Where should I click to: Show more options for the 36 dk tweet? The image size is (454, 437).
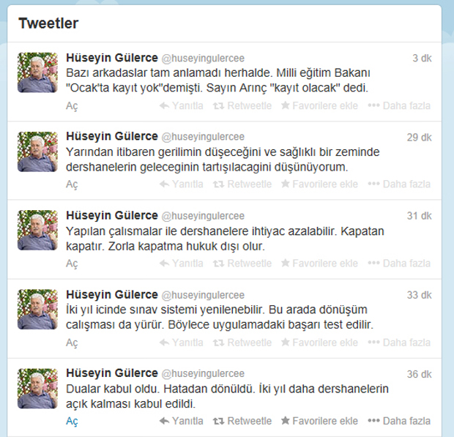point(399,421)
